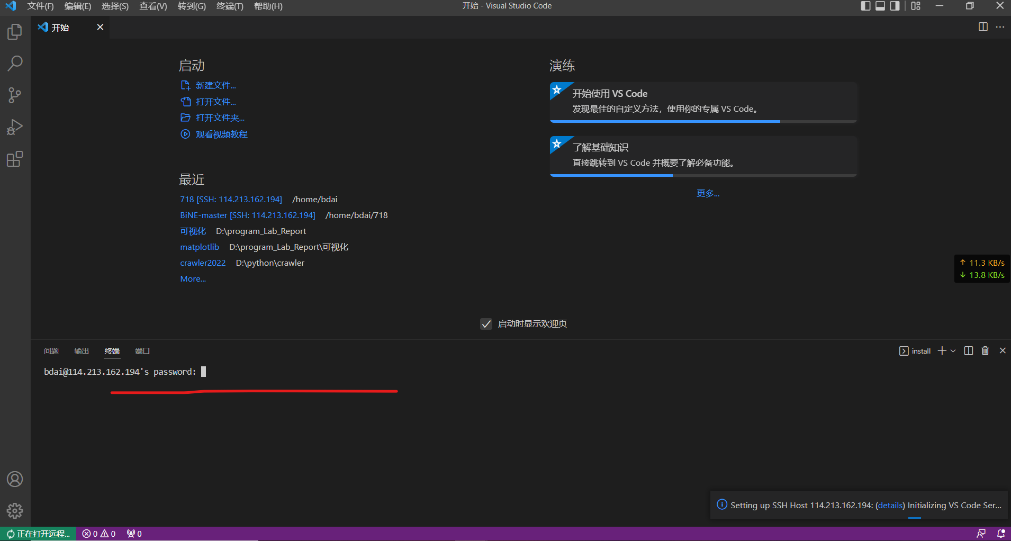Open the 查看(V) menu
Screen dimensions: 1011x541
click(153, 6)
